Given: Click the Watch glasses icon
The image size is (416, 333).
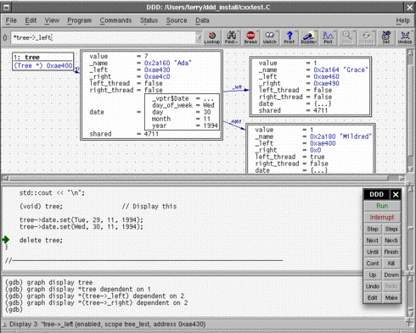Looking at the screenshot, I should tap(270, 37).
